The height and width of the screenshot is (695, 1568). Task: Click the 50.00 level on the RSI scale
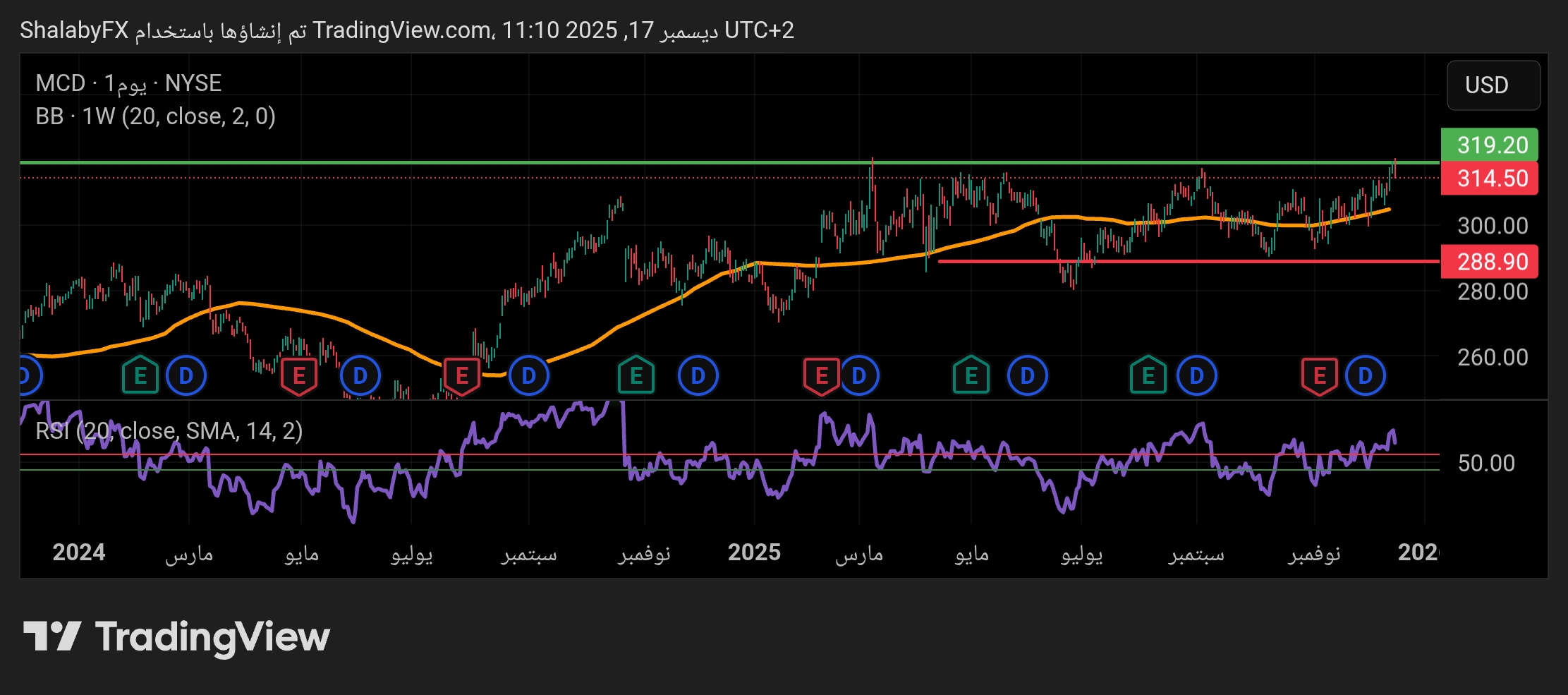tap(1485, 464)
